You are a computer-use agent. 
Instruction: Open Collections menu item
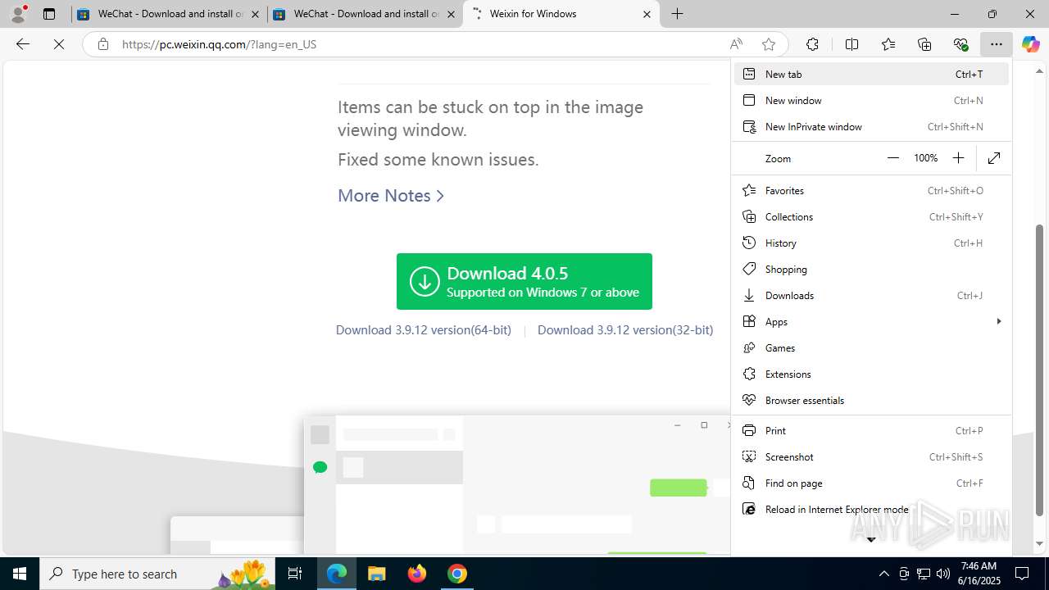click(x=871, y=216)
